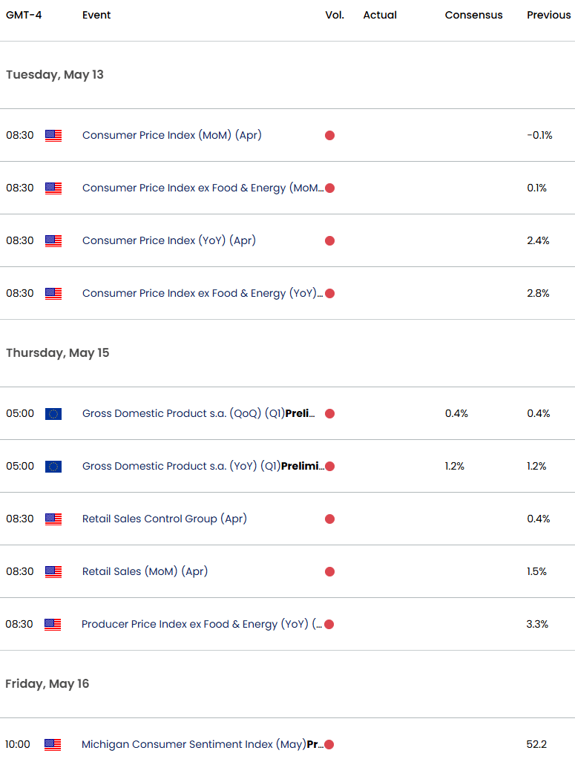Click the EU flag for Gross Domestic Product (YoY)

click(53, 466)
